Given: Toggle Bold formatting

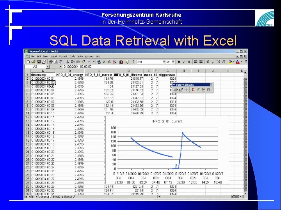Looking at the screenshot, I should click(179, 62).
